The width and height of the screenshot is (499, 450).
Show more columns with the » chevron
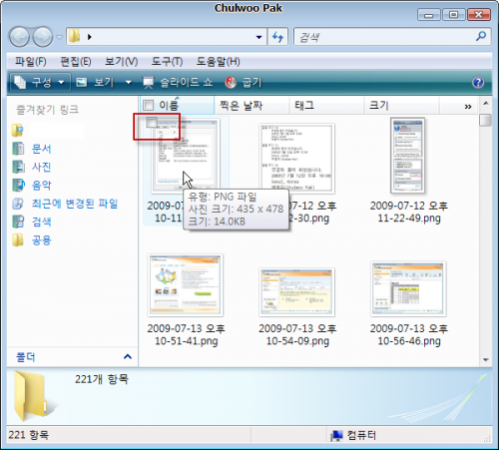pyautogui.click(x=468, y=107)
